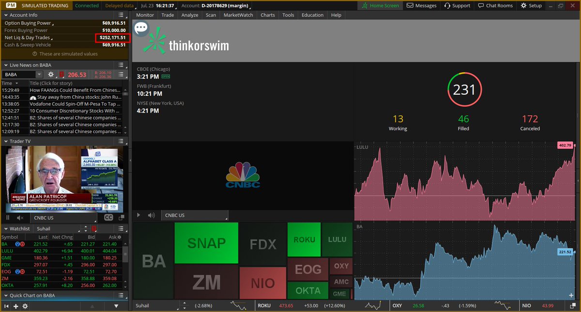Image resolution: width=581 pixels, height=312 pixels.
Task: Add a gadget with the plus icon
Action: pyautogui.click(x=16, y=306)
